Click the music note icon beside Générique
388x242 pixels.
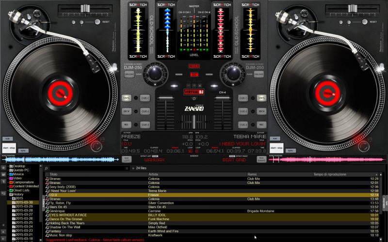pyautogui.click(x=47, y=211)
